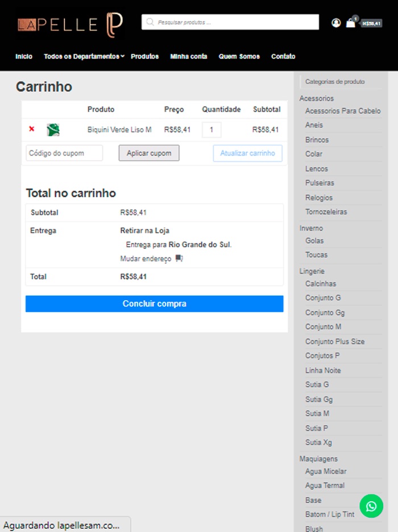Open the Acessorios category
The width and height of the screenshot is (398, 532).
tap(317, 99)
